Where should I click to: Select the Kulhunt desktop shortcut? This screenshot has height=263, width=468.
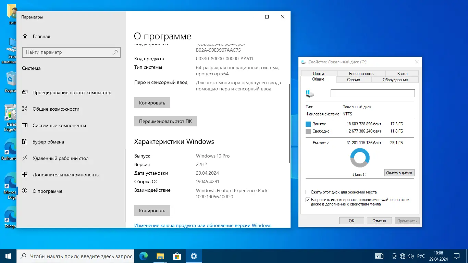(10, 150)
